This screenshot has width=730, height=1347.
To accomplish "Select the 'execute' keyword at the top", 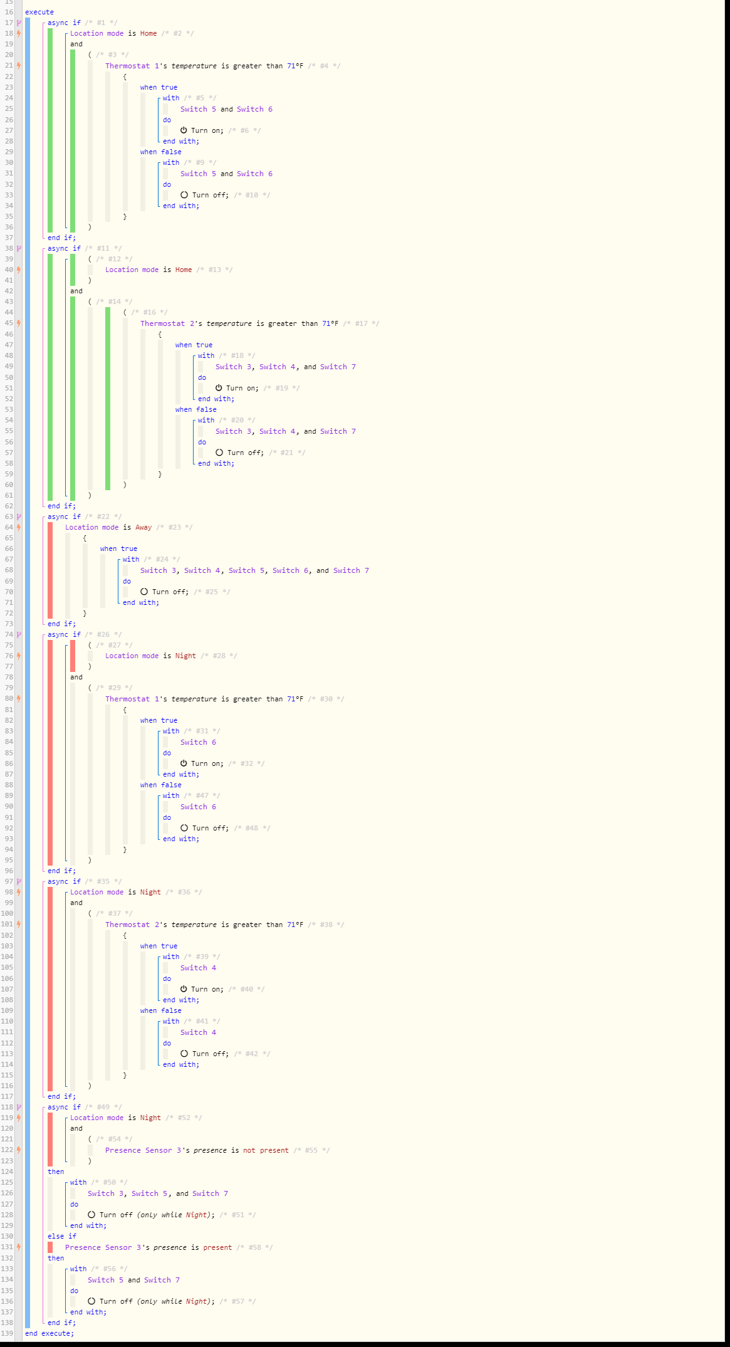I will point(39,12).
